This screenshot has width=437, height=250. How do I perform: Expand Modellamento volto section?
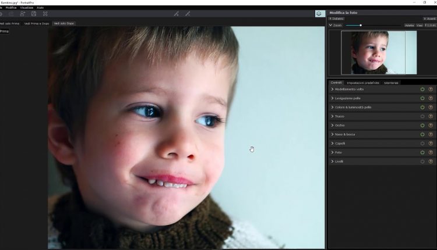point(332,90)
